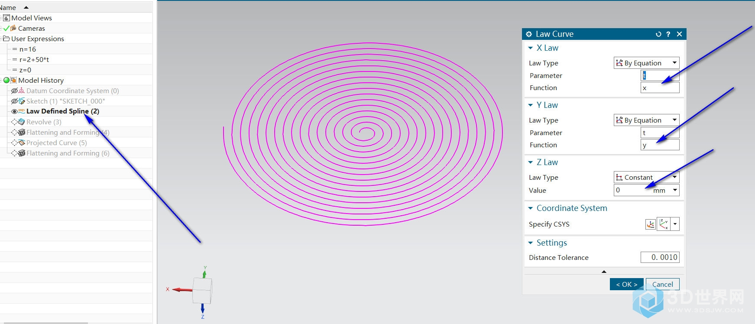
Task: Click the blue Z axis of triad
Action: [202, 309]
